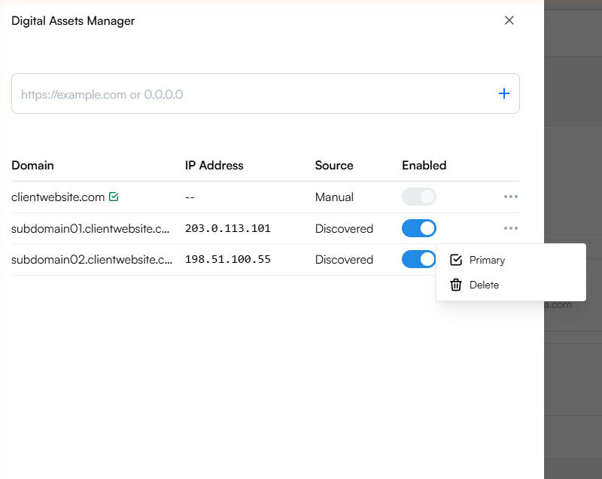Click the Domain column header
Viewport: 602px width, 479px height.
coord(33,165)
